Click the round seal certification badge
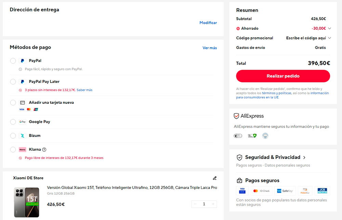The height and width of the screenshot is (220, 342). (265, 136)
